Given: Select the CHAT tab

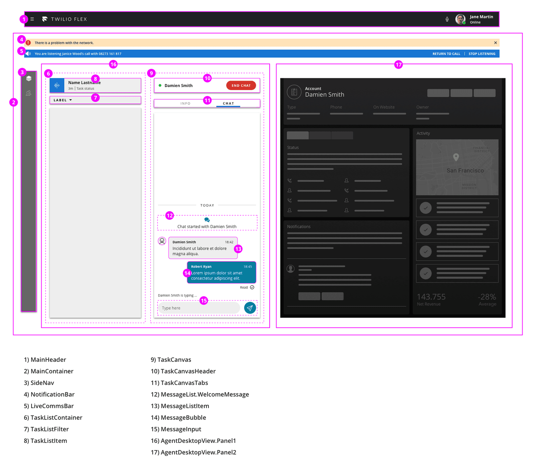Looking at the screenshot, I should [x=228, y=103].
